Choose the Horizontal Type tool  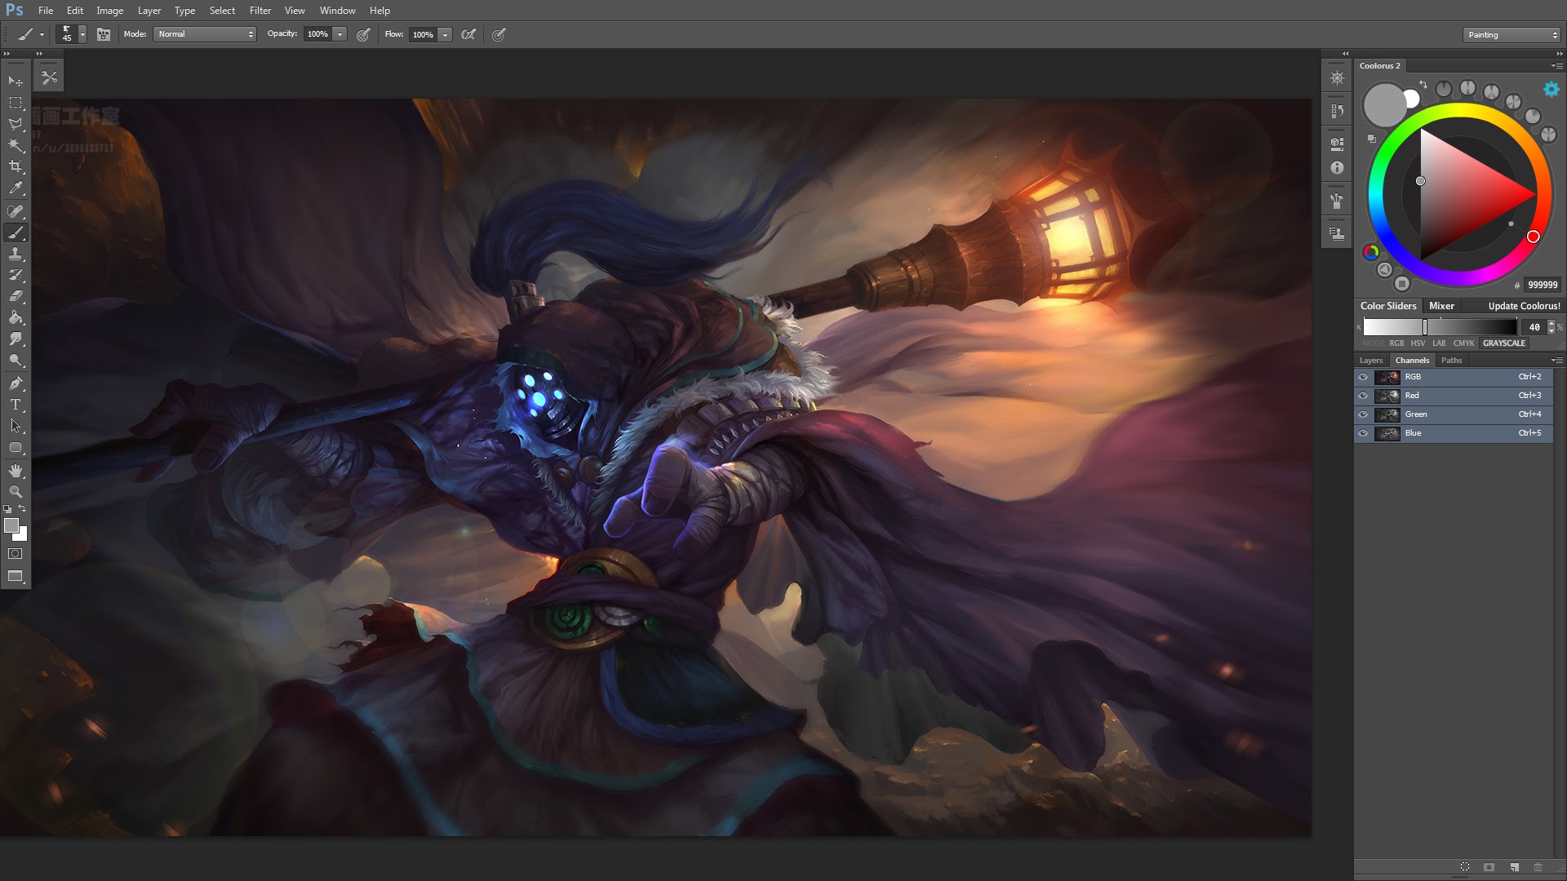16,404
